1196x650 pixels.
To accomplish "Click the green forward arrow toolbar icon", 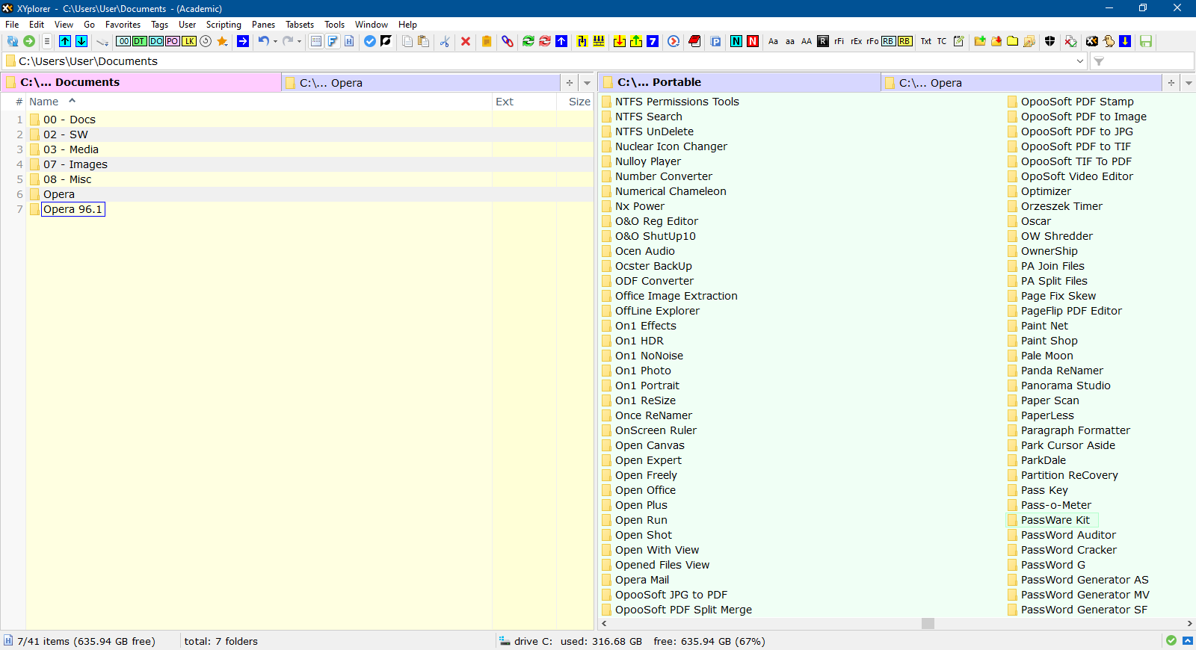I will coord(29,41).
